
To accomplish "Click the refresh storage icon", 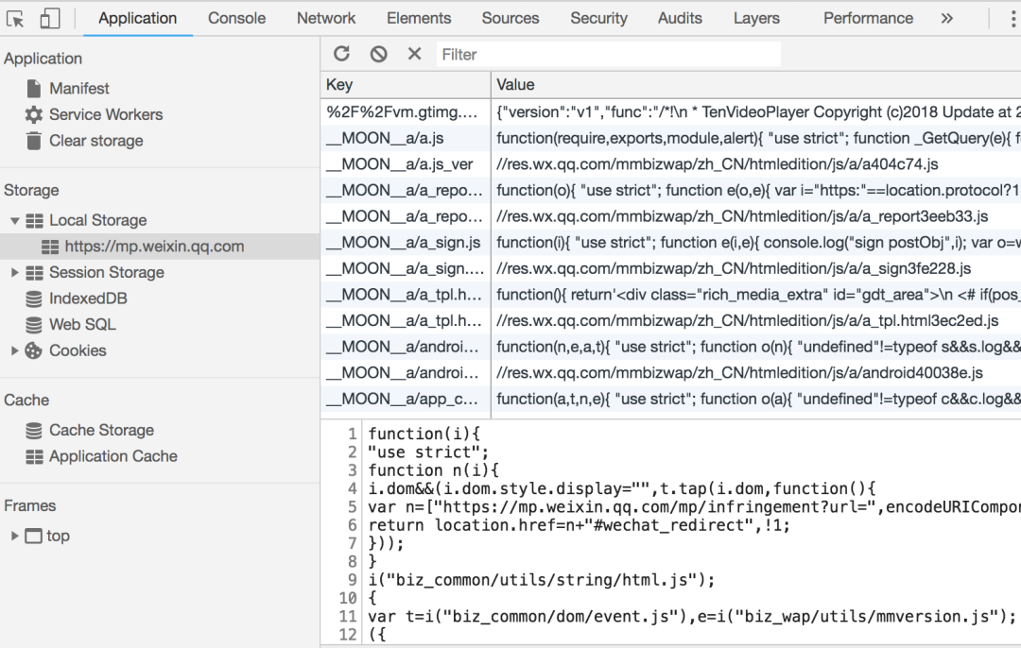I will click(341, 54).
